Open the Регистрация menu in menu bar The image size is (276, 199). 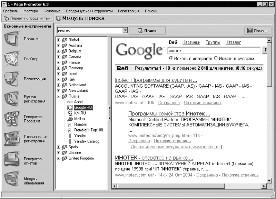coord(129,11)
